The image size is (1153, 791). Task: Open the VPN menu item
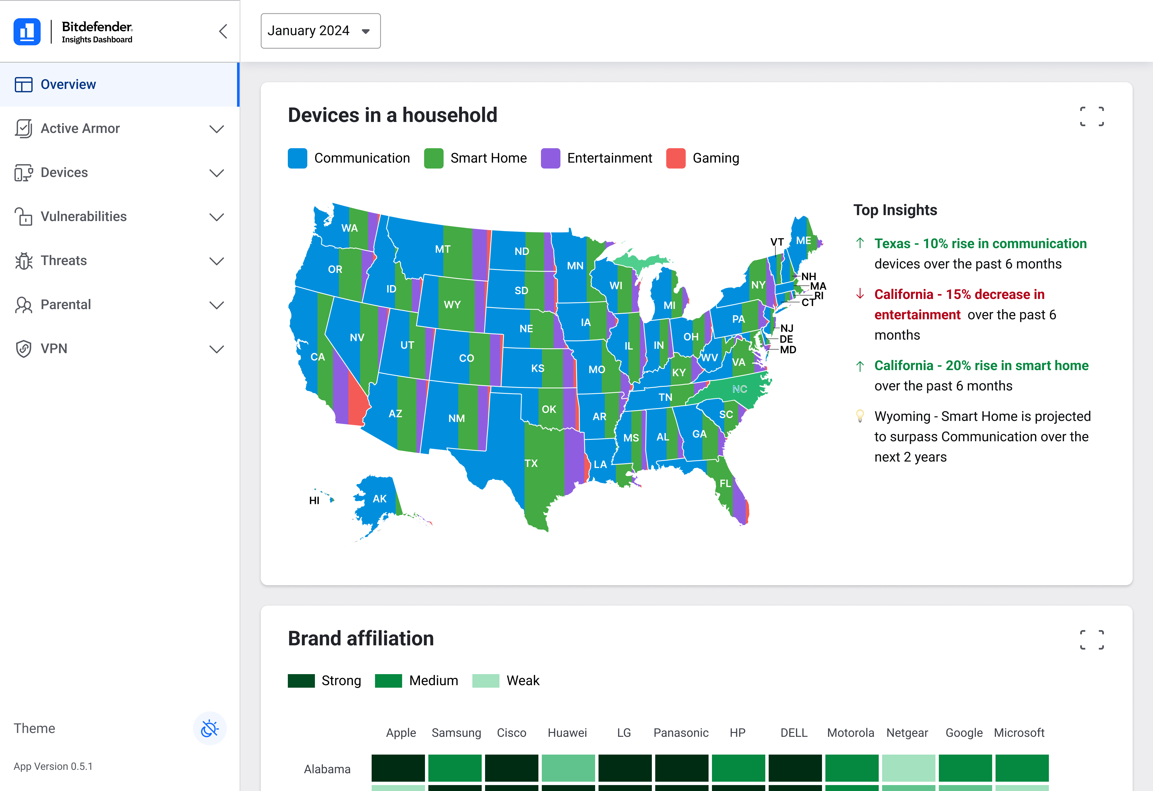point(120,349)
